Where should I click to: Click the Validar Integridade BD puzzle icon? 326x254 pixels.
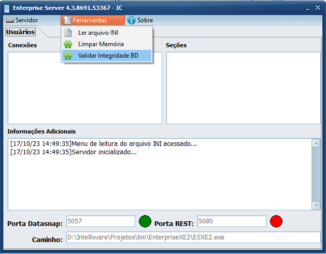point(68,56)
